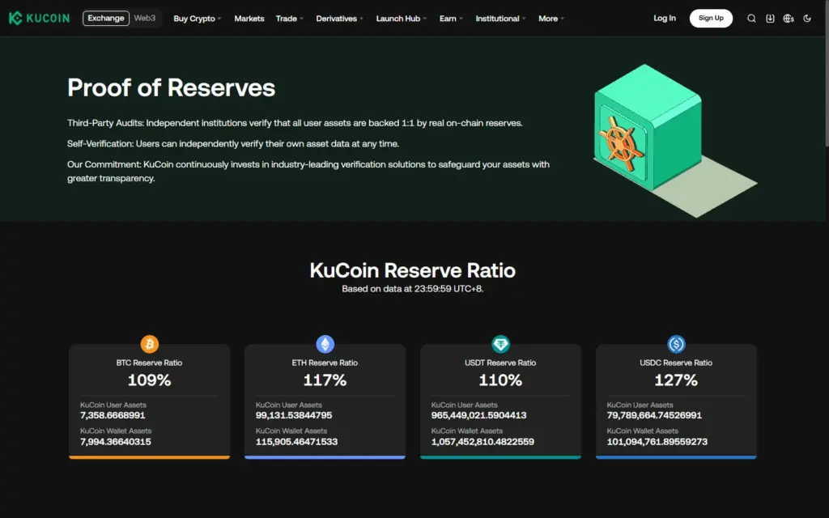The image size is (829, 518).
Task: Click the Tether USDT coin icon
Action: coord(500,344)
